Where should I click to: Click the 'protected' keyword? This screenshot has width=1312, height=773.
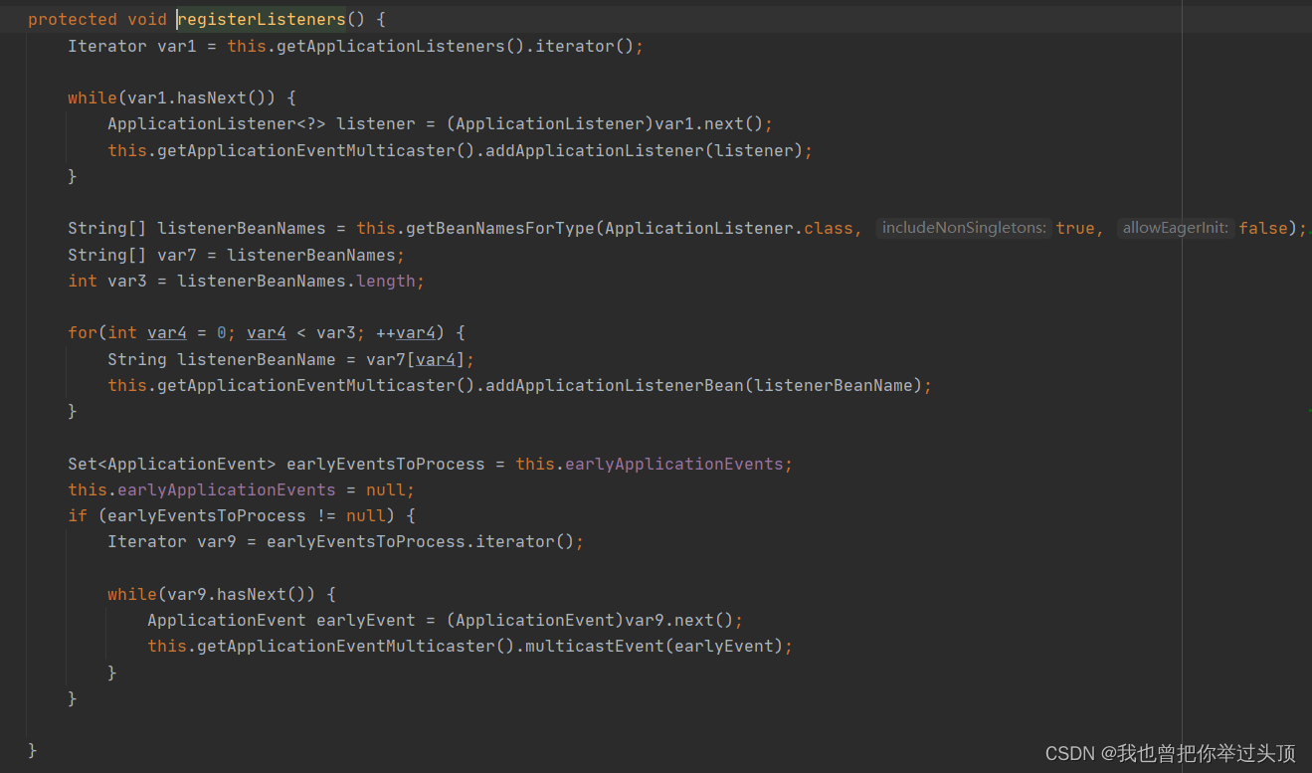(72, 20)
